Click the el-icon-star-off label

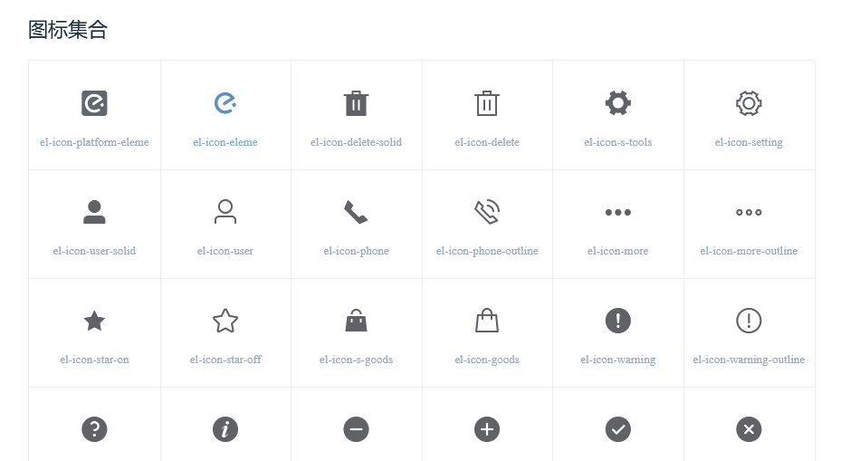(225, 360)
